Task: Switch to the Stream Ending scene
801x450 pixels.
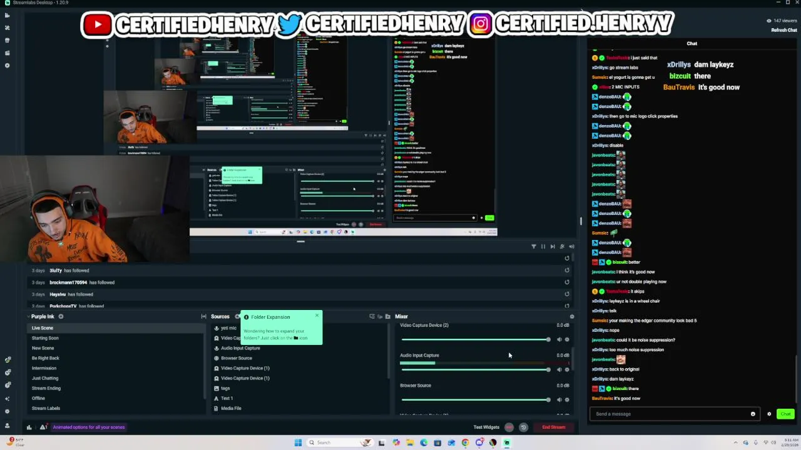Action: [116, 388]
